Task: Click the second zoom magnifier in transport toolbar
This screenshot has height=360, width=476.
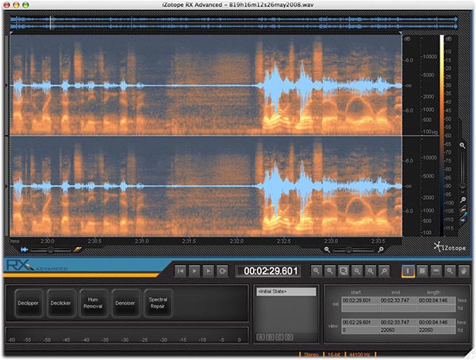Action: pyautogui.click(x=330, y=270)
